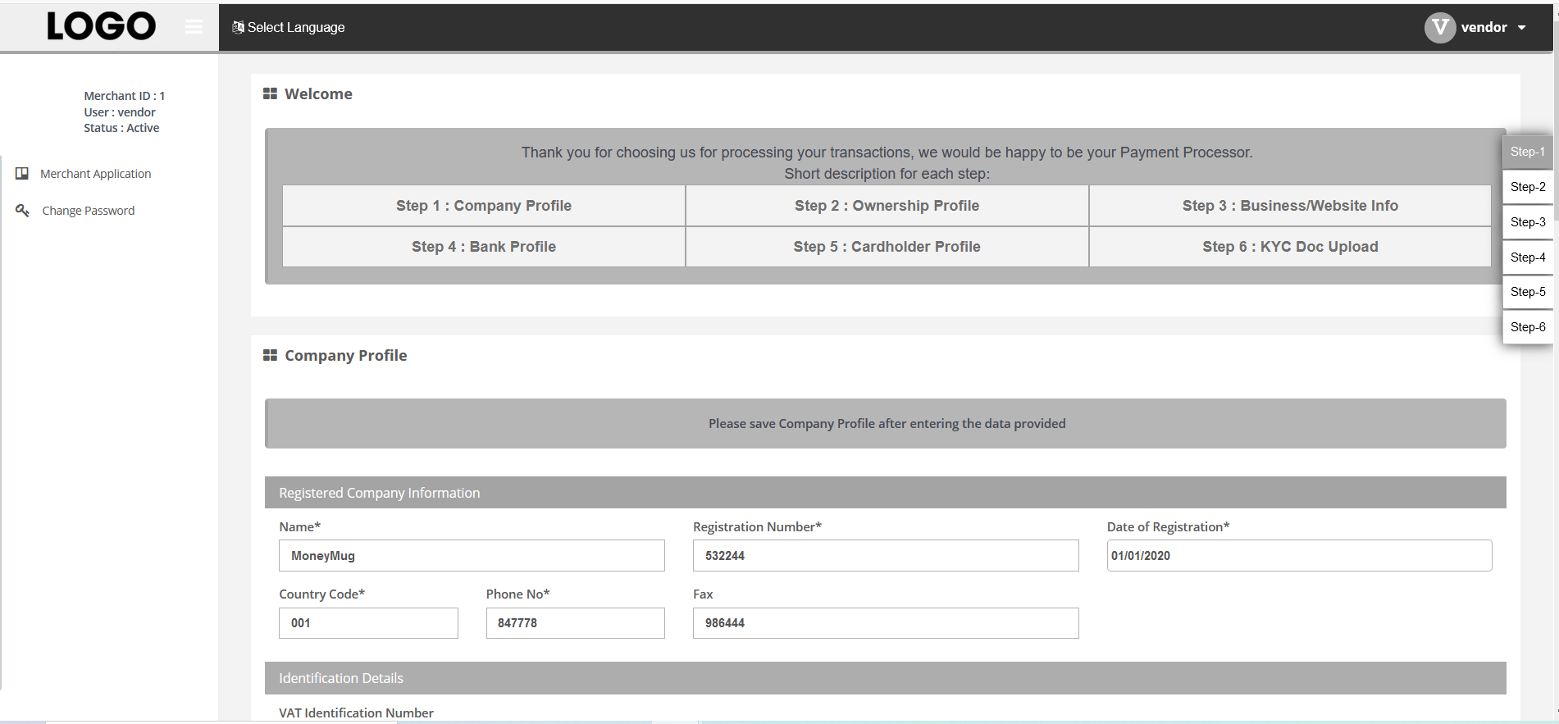The image size is (1559, 724).
Task: Select the Step-4 side tab
Action: [1527, 257]
